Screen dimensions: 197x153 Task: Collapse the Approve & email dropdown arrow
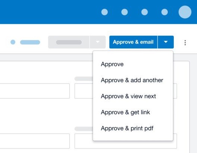click(166, 42)
